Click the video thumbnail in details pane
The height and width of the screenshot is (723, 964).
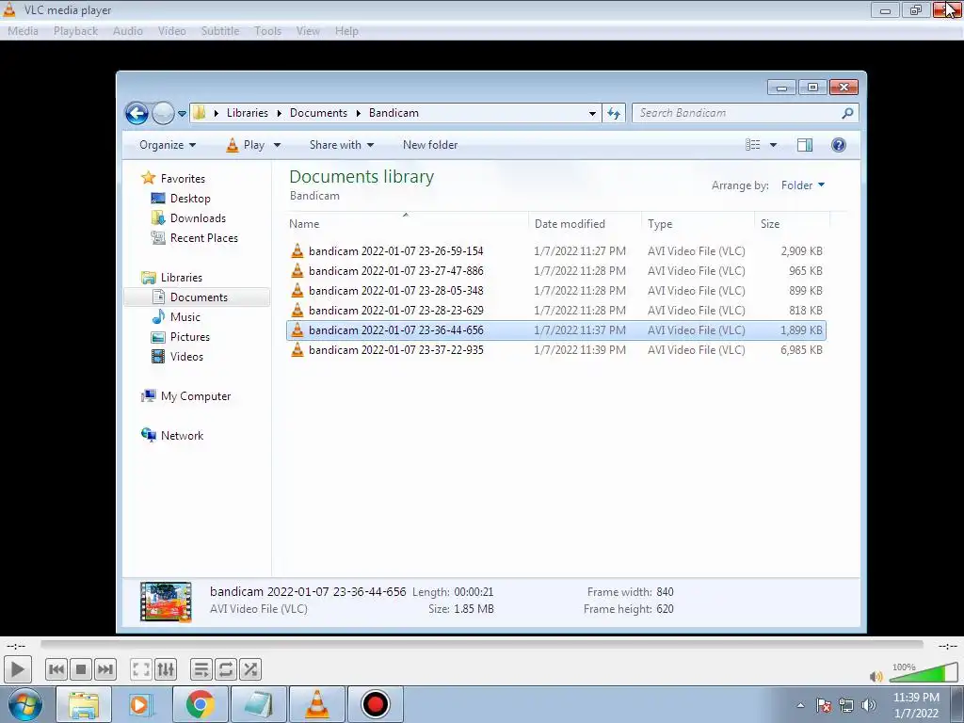click(x=166, y=602)
